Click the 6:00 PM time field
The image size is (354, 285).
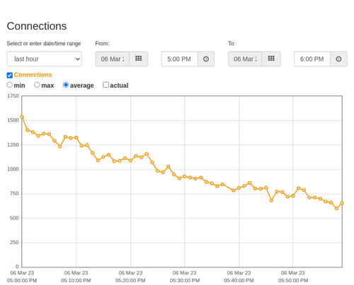(312, 59)
